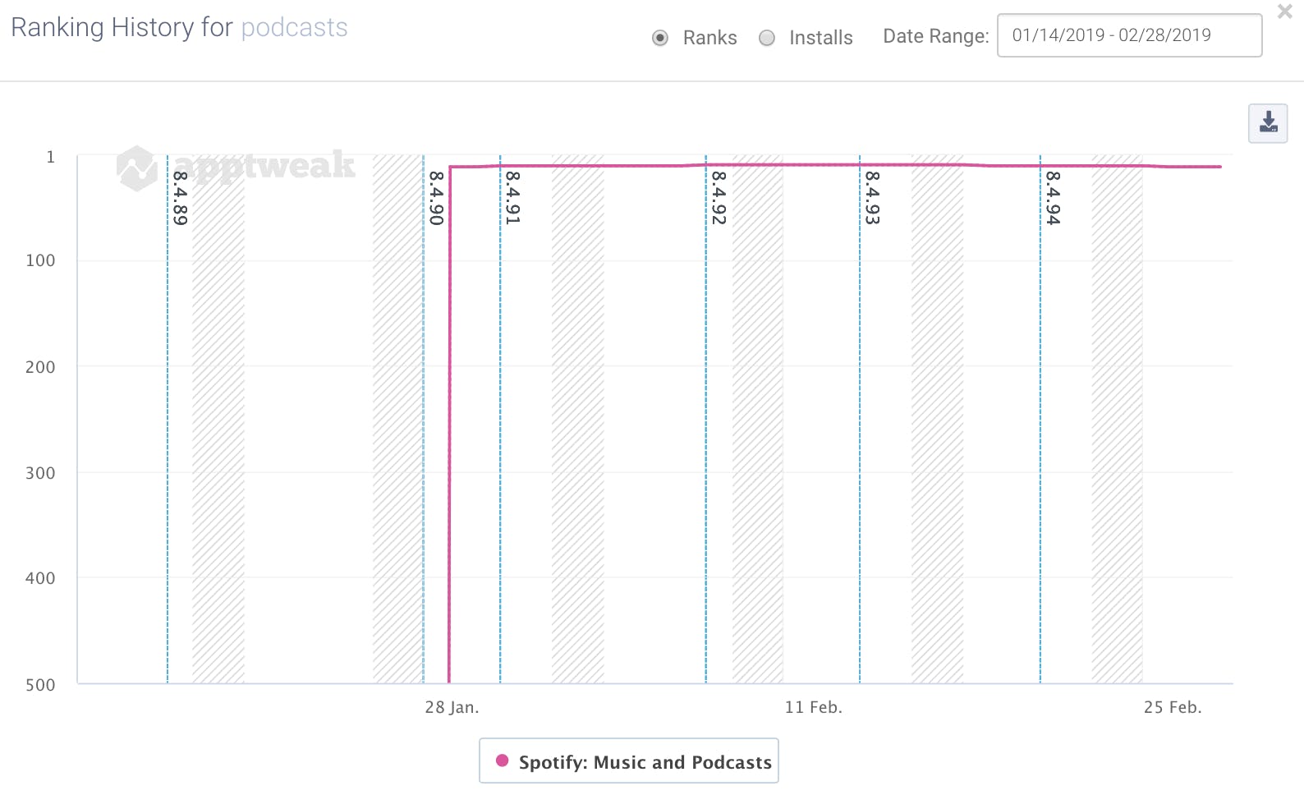Image resolution: width=1304 pixels, height=795 pixels.
Task: Click the podcasts keyword in the title
Action: pos(294,28)
